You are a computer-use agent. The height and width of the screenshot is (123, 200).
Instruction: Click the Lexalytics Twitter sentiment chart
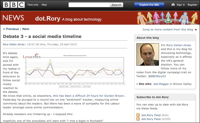[x=74, y=70]
